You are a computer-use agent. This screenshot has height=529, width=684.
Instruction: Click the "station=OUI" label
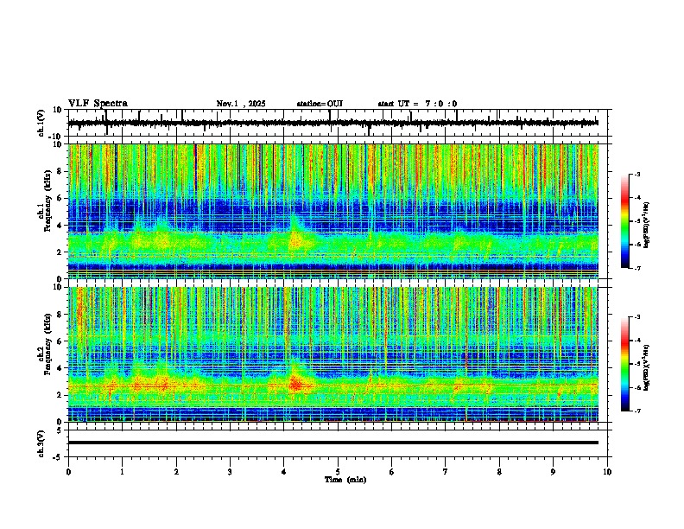click(320, 104)
